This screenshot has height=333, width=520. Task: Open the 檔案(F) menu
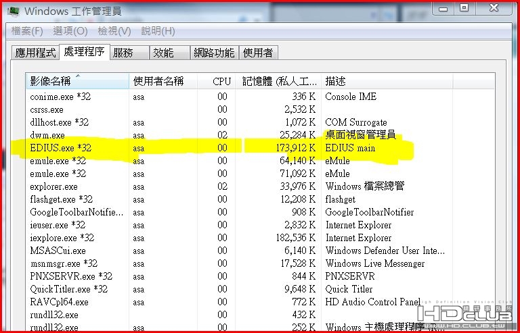click(27, 31)
